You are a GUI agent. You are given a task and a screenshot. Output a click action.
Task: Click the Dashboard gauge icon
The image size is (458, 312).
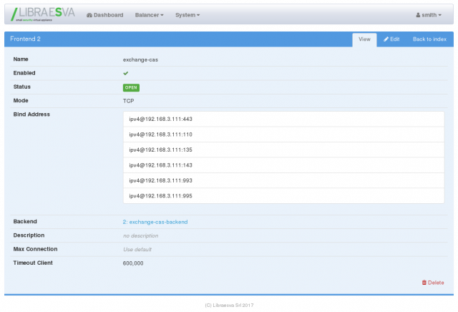click(x=89, y=15)
